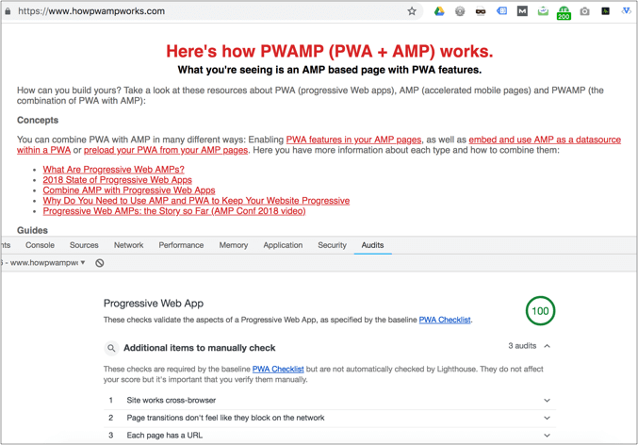Image resolution: width=638 pixels, height=445 pixels.
Task: Click the black square extension icon
Action: click(x=605, y=11)
